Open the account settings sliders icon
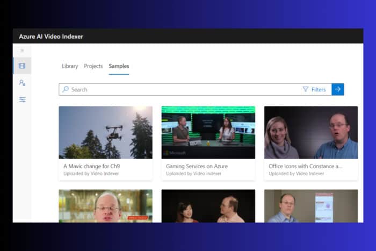 (22, 99)
